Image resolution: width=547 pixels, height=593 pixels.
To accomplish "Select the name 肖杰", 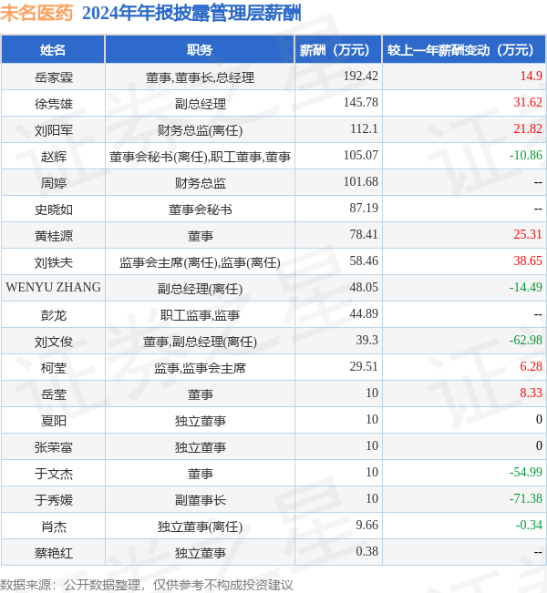I will [54, 527].
